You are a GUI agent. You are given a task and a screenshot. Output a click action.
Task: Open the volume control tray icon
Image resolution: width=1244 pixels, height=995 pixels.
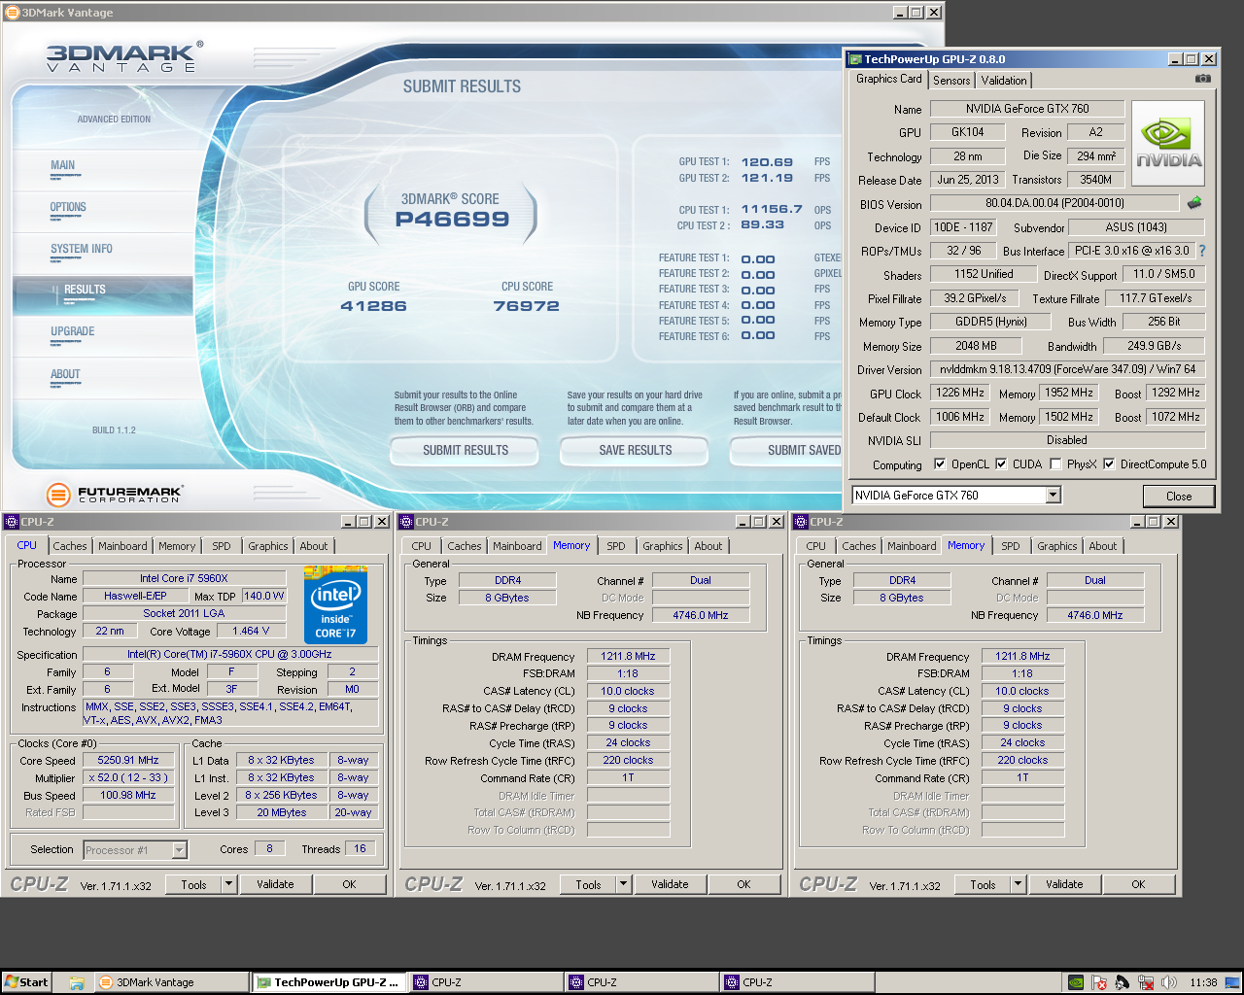coord(1169,982)
